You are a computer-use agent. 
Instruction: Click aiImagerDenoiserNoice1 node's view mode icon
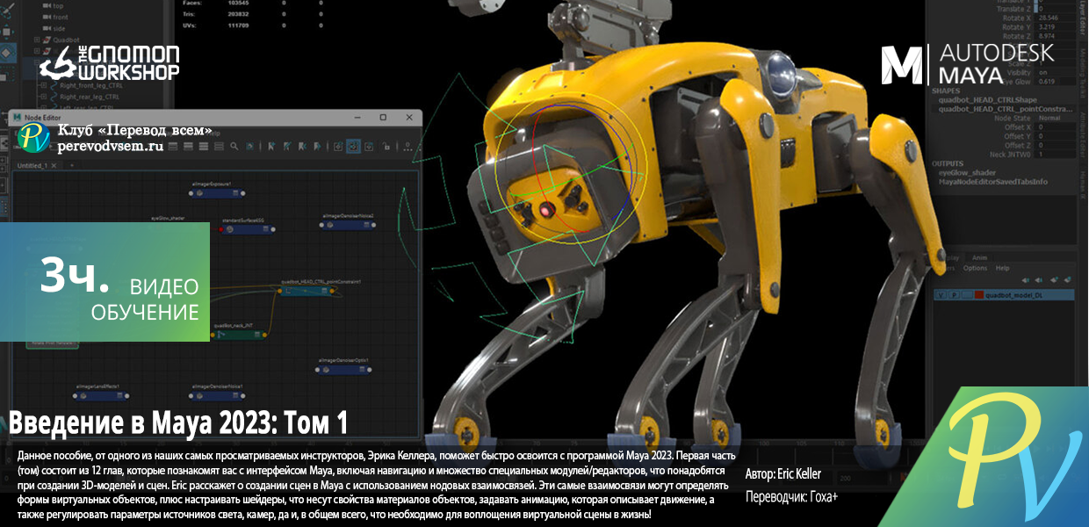point(235,395)
